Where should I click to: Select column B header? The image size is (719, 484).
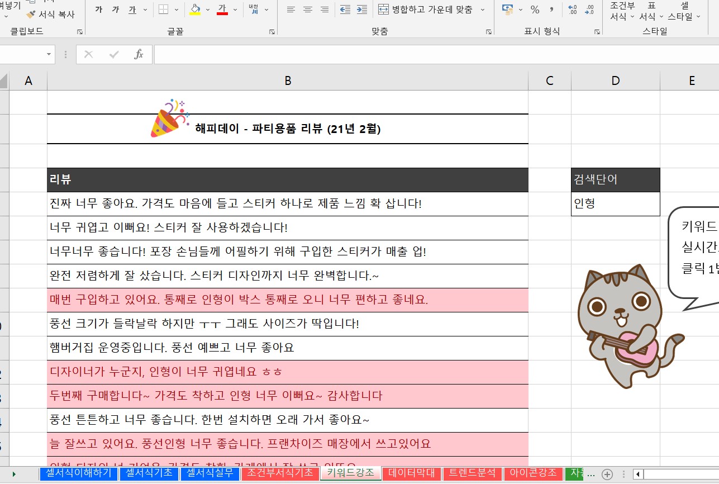[288, 81]
